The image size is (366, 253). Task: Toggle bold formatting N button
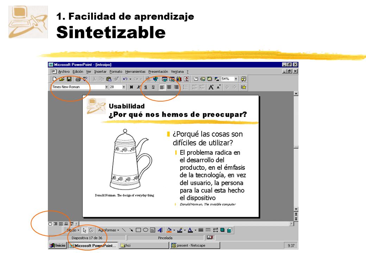(x=131, y=87)
